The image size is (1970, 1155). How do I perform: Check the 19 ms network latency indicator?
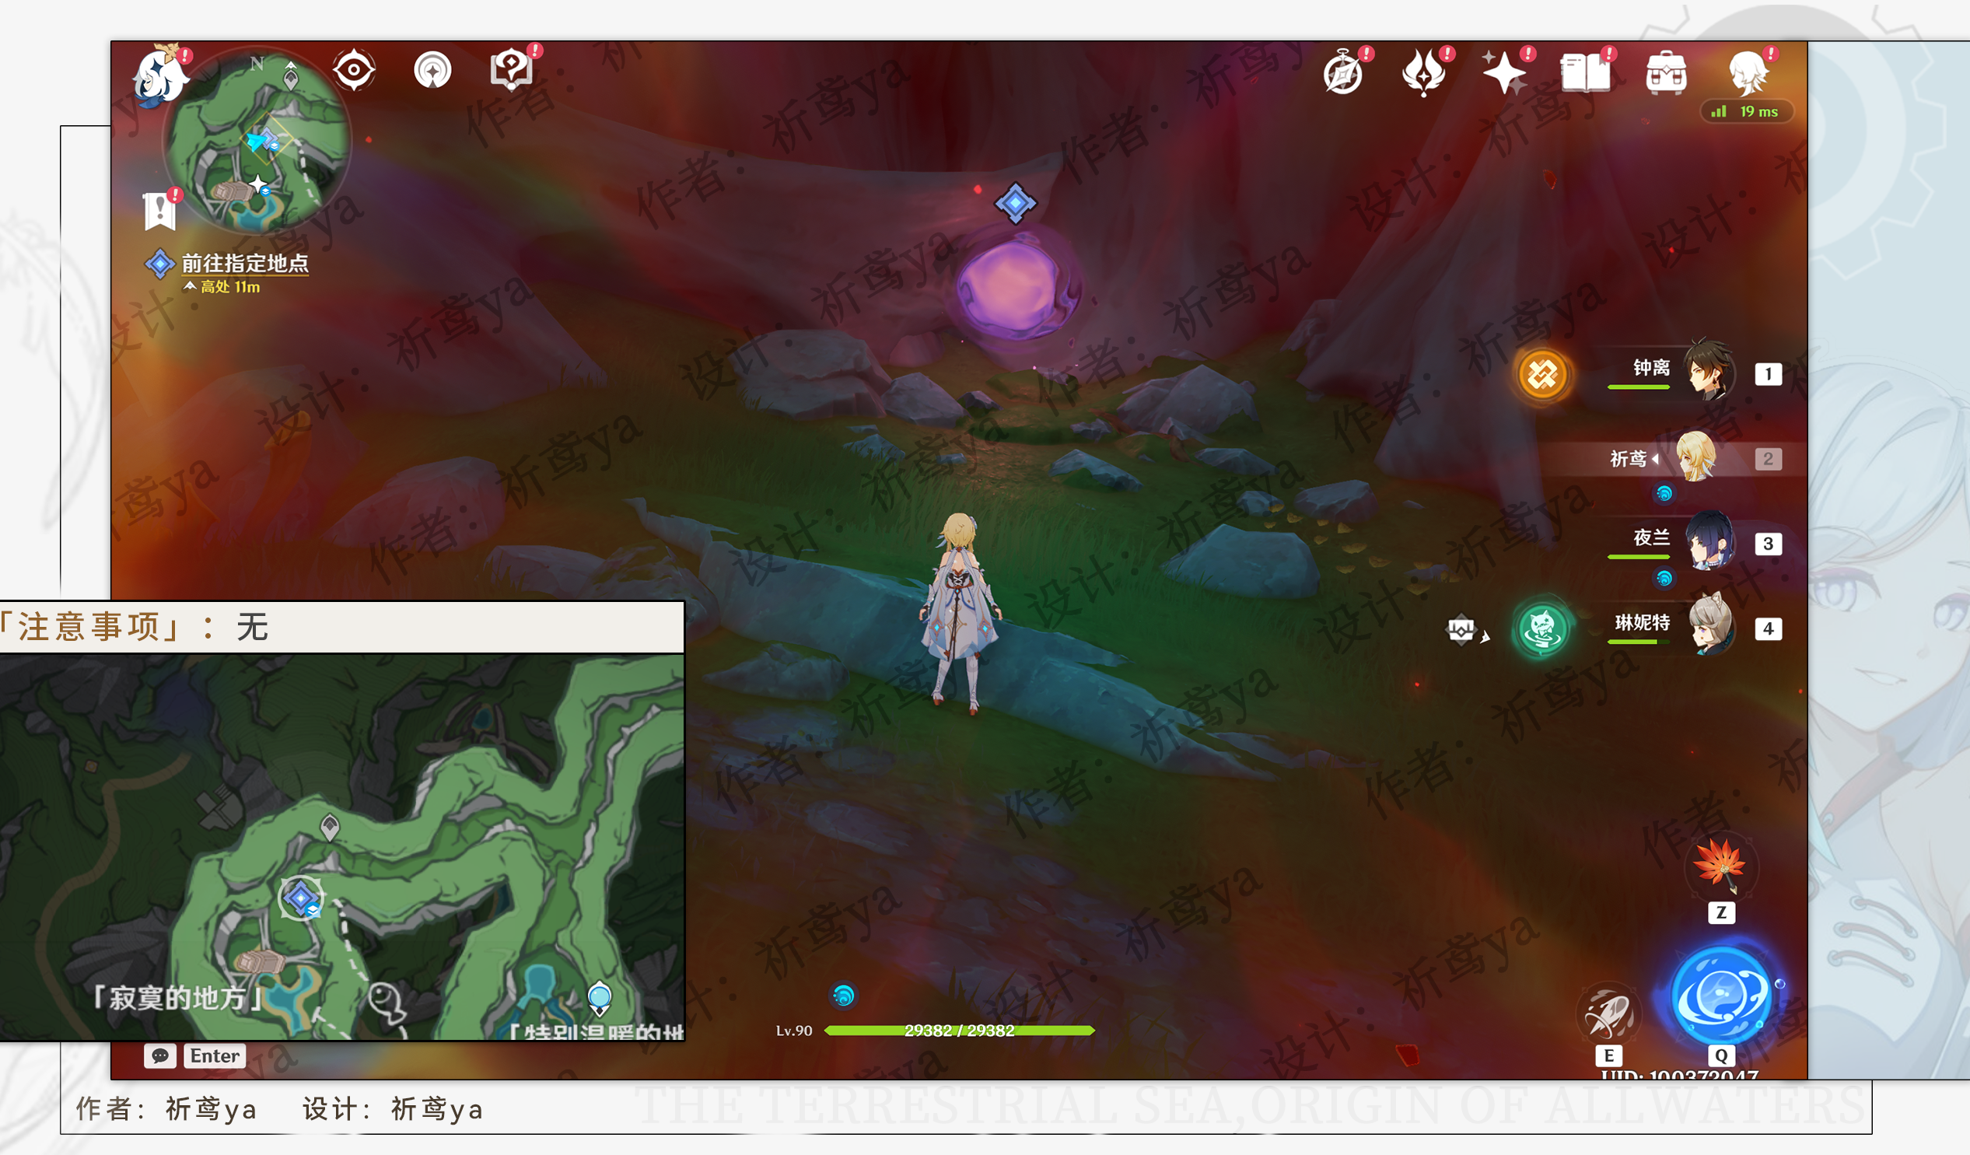(1748, 112)
